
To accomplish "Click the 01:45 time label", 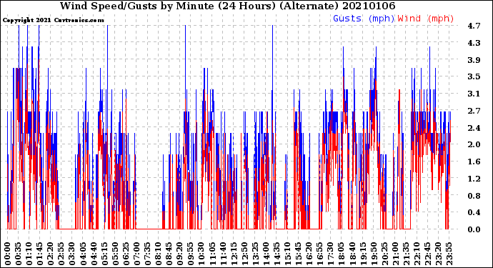I will (x=39, y=254).
